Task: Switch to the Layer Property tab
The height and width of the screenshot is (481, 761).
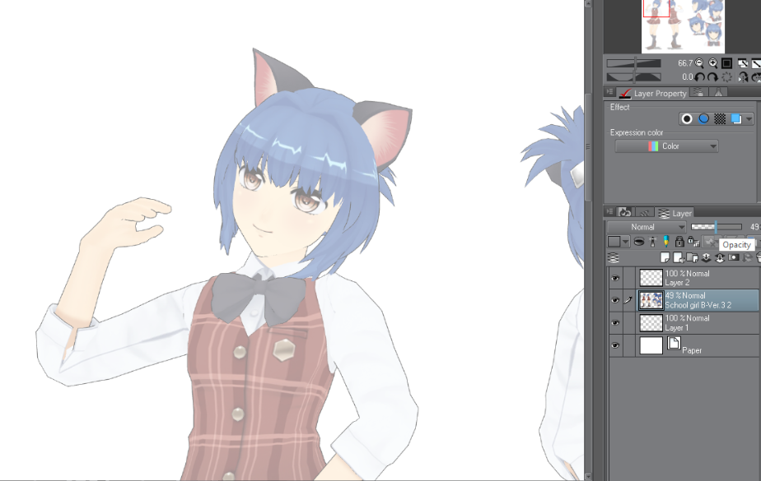Action: coord(654,93)
